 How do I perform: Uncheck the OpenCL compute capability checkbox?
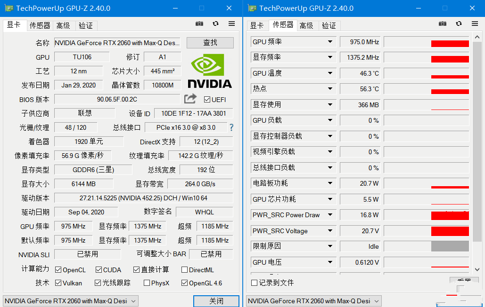(x=57, y=269)
